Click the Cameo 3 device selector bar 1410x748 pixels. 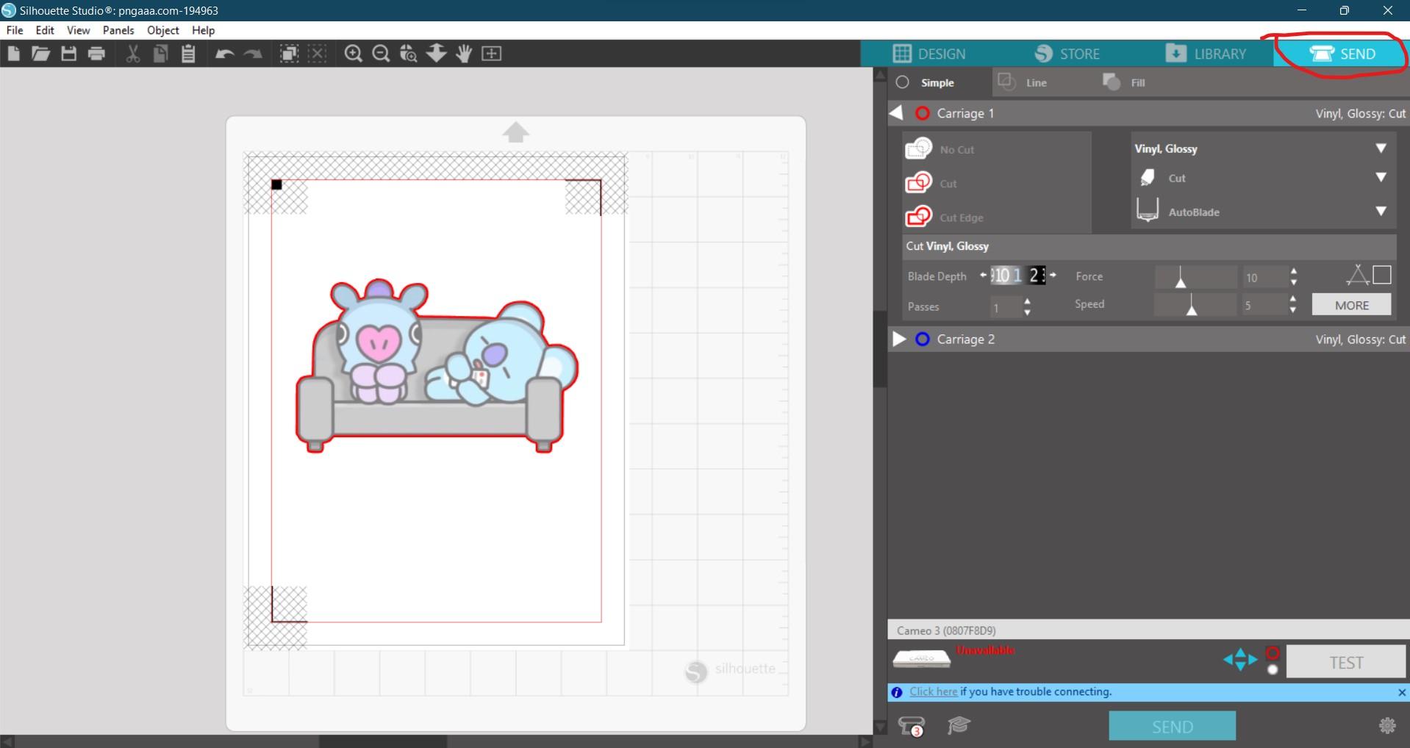click(1148, 630)
